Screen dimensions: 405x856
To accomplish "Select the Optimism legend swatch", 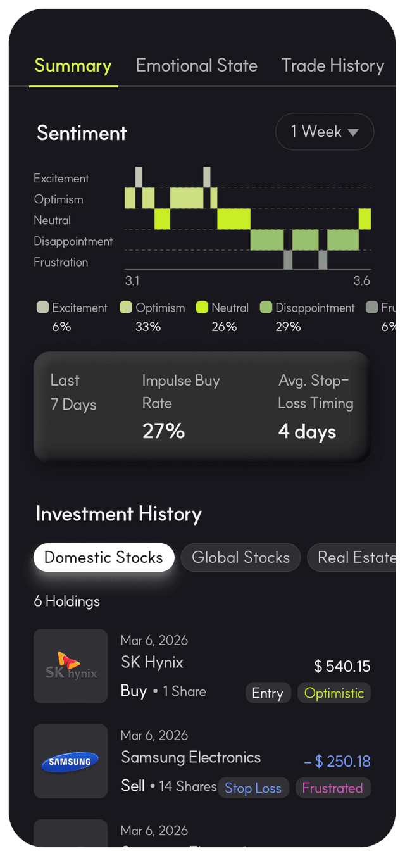I will [x=126, y=308].
